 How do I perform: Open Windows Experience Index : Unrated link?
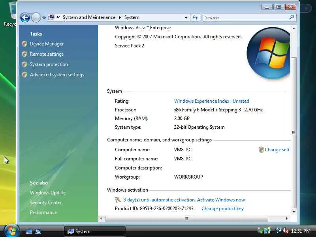[212, 101]
